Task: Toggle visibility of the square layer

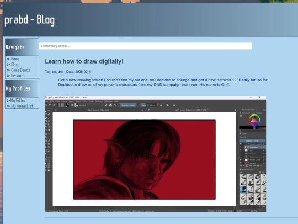Action: (241, 163)
